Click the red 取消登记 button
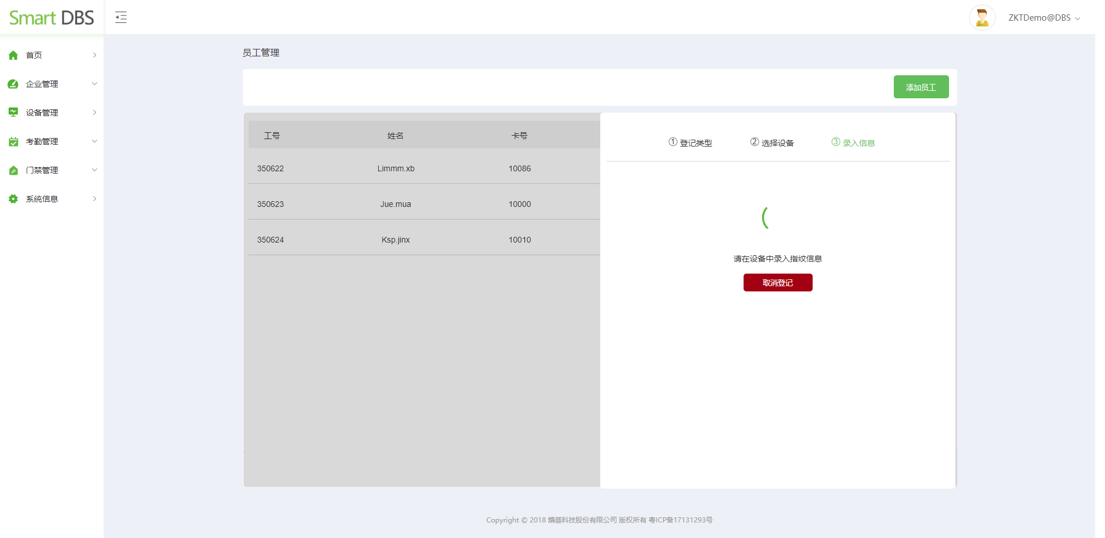The width and height of the screenshot is (1105, 538). point(778,283)
